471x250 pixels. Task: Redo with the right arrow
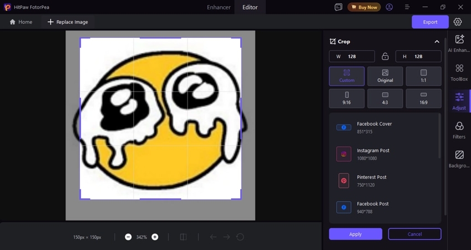(226, 237)
